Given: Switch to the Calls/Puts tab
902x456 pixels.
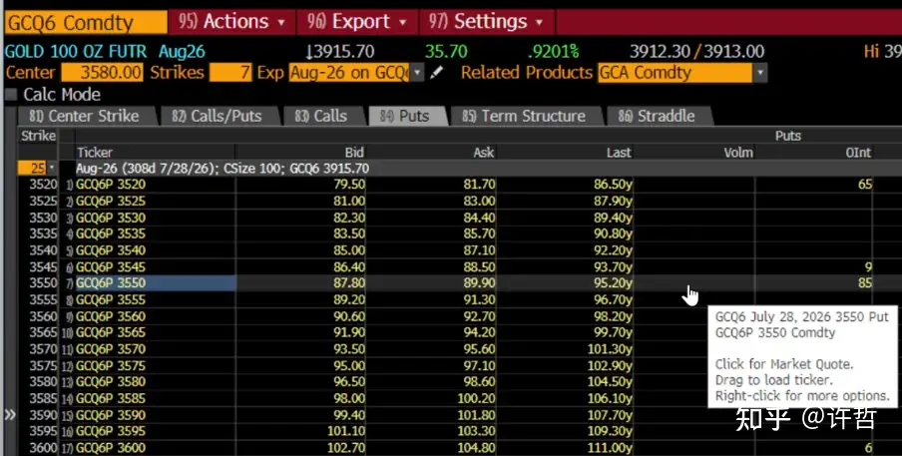Looking at the screenshot, I should [216, 116].
